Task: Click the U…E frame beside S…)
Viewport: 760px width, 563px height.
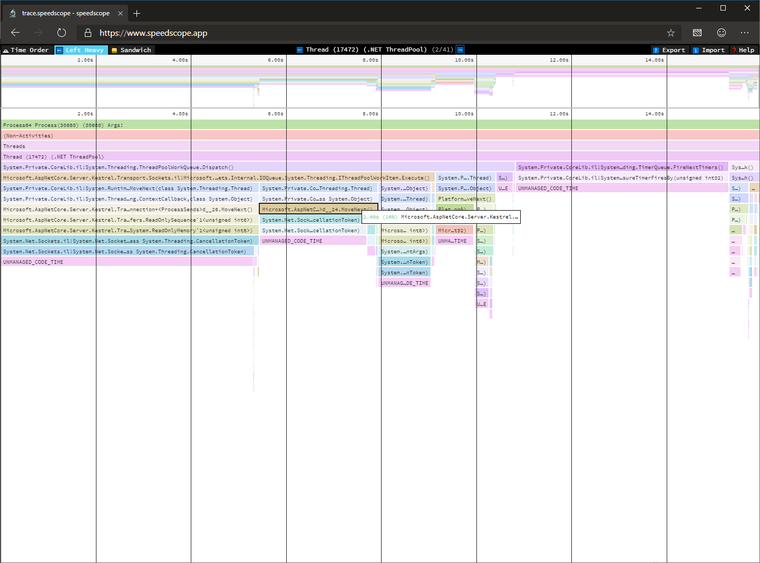Action: pyautogui.click(x=504, y=188)
